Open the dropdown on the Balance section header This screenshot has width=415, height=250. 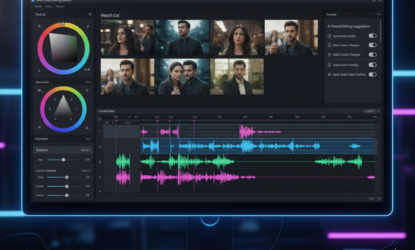pyautogui.click(x=86, y=171)
